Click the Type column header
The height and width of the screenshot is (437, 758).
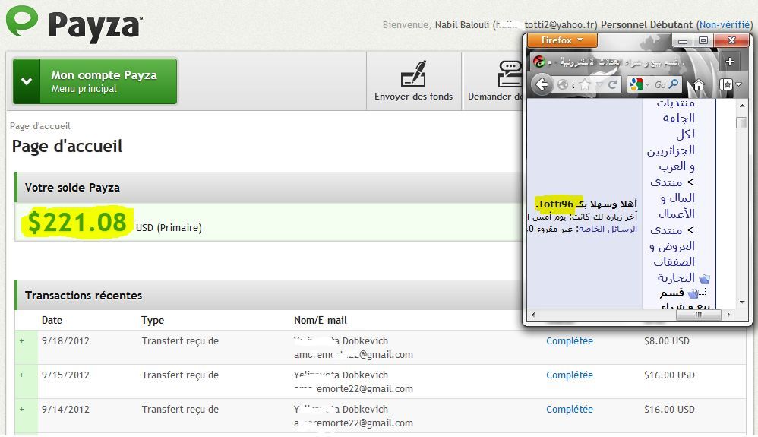[153, 320]
